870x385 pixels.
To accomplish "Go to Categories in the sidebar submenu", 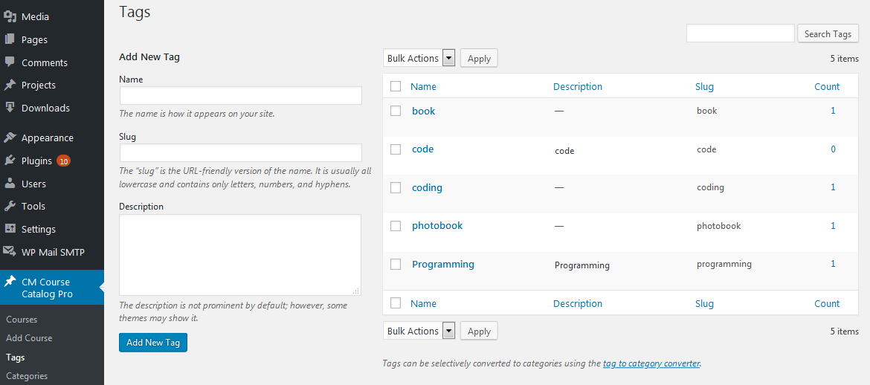I will click(27, 376).
